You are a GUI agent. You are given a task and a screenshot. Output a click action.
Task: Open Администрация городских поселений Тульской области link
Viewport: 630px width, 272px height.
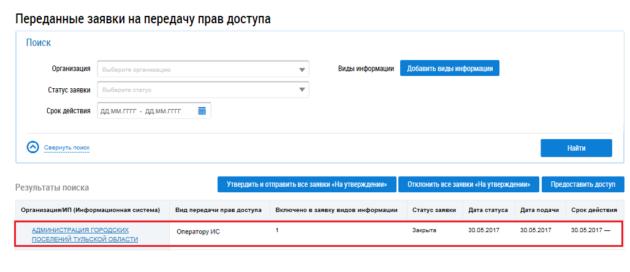(85, 235)
